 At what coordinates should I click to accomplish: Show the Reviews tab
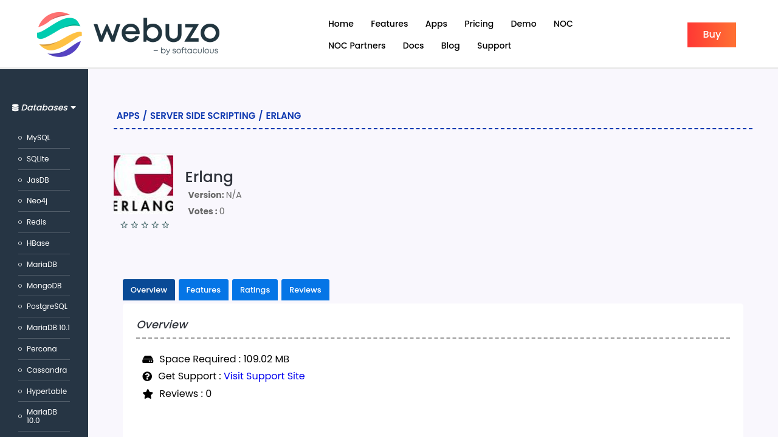tap(305, 290)
